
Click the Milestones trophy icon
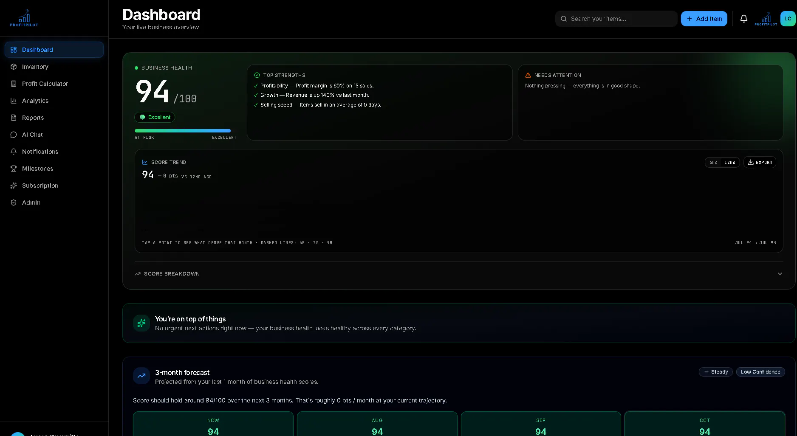(14, 169)
